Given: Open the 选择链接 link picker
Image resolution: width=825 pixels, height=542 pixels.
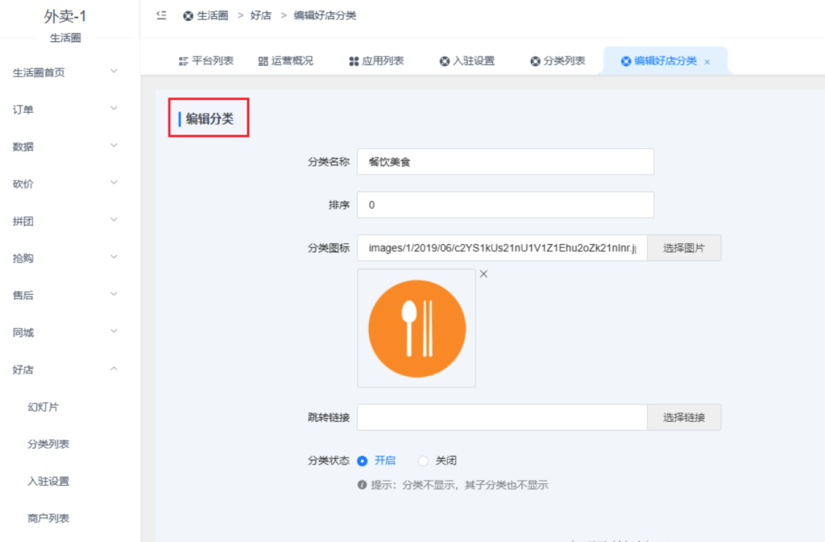Looking at the screenshot, I should (683, 417).
